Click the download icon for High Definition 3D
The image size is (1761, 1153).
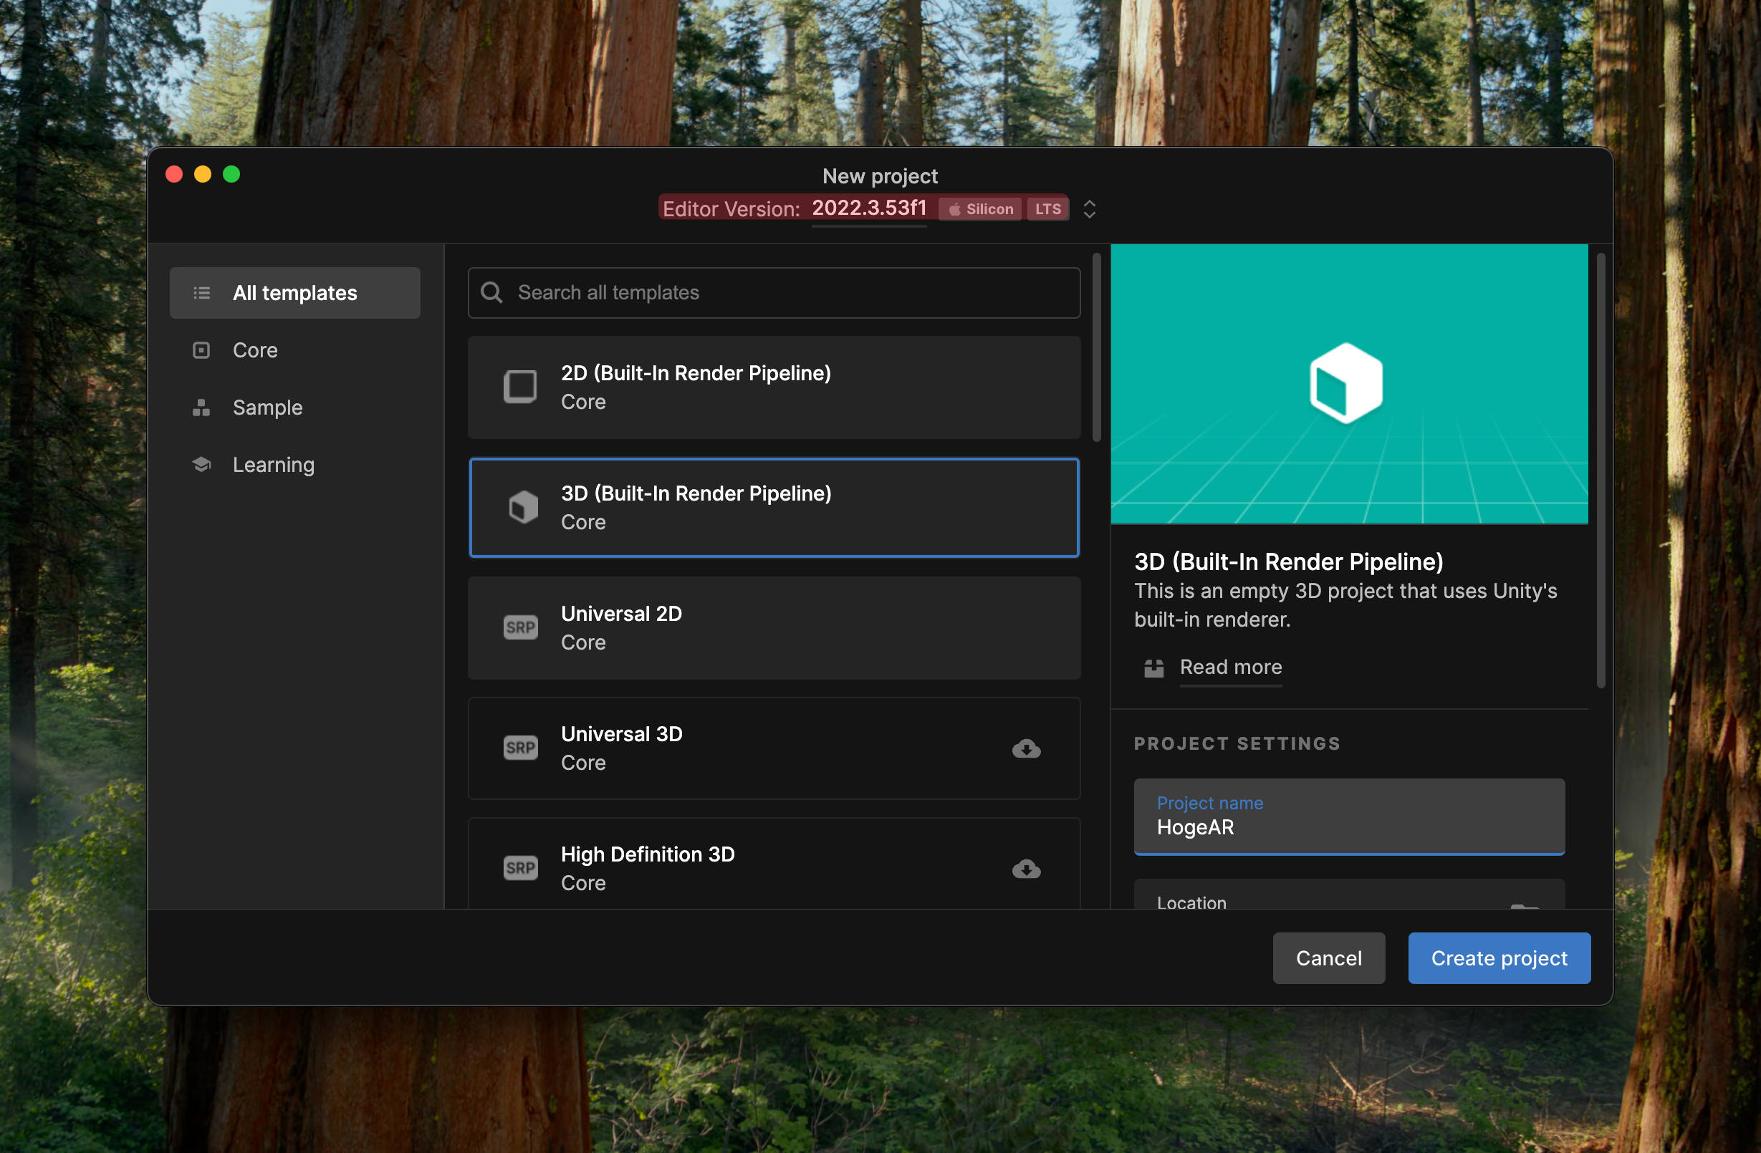click(x=1025, y=868)
